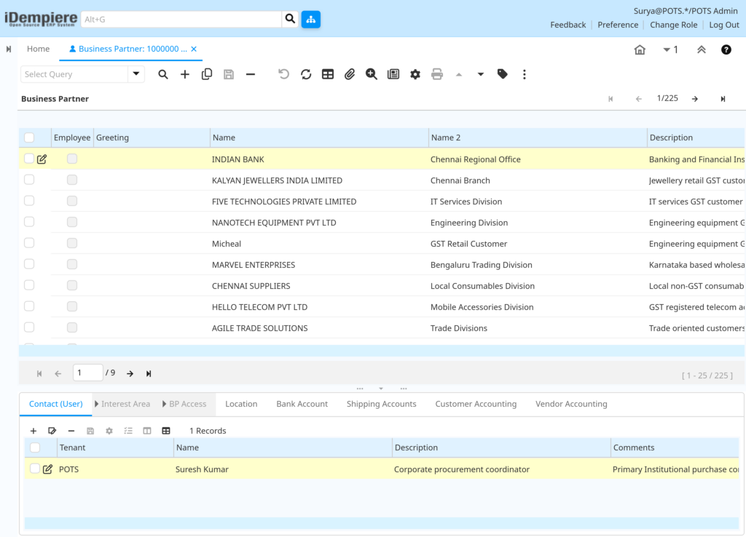Expand the left side panel arrow
746x537 pixels.
click(9, 49)
